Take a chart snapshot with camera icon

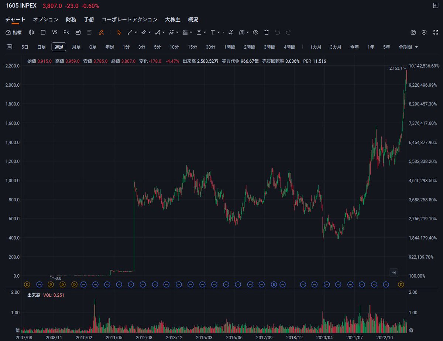[x=413, y=32]
